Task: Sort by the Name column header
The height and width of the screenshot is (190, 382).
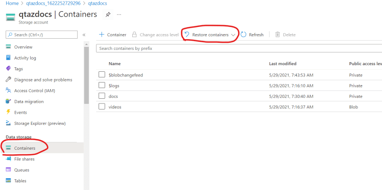Action: coord(114,64)
